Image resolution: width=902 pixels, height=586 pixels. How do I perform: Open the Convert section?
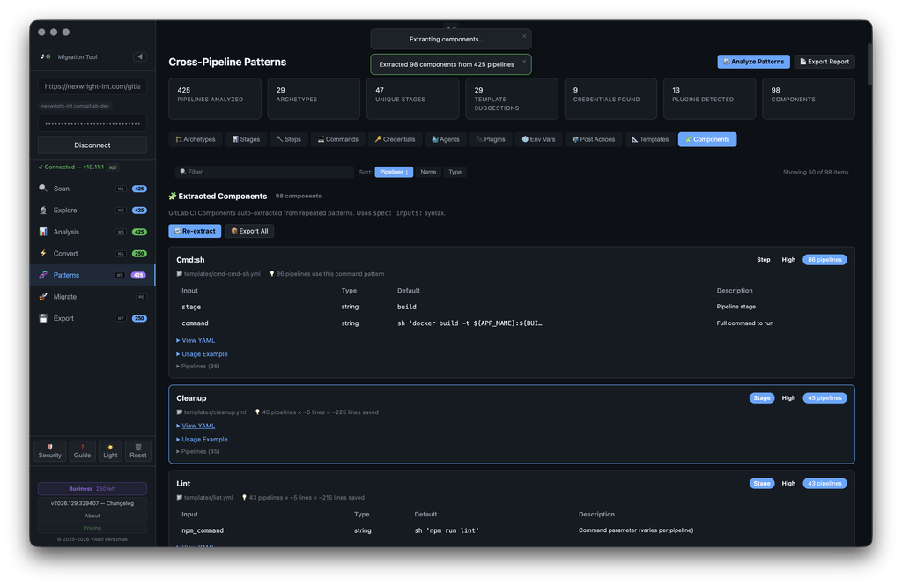click(x=92, y=253)
